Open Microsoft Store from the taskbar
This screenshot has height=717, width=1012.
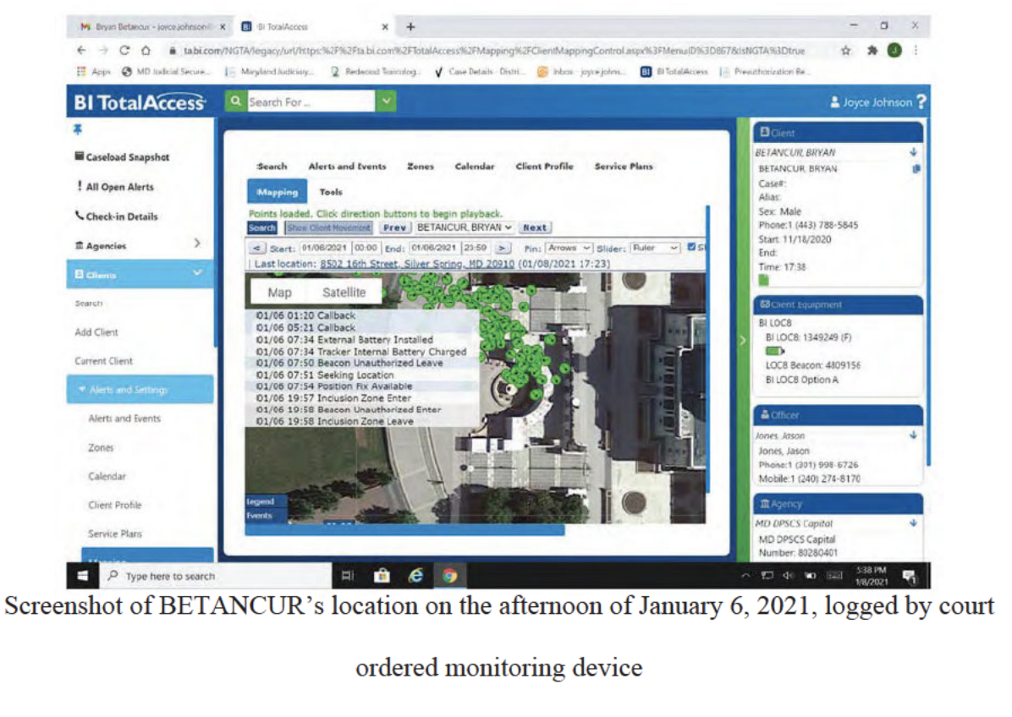click(382, 576)
